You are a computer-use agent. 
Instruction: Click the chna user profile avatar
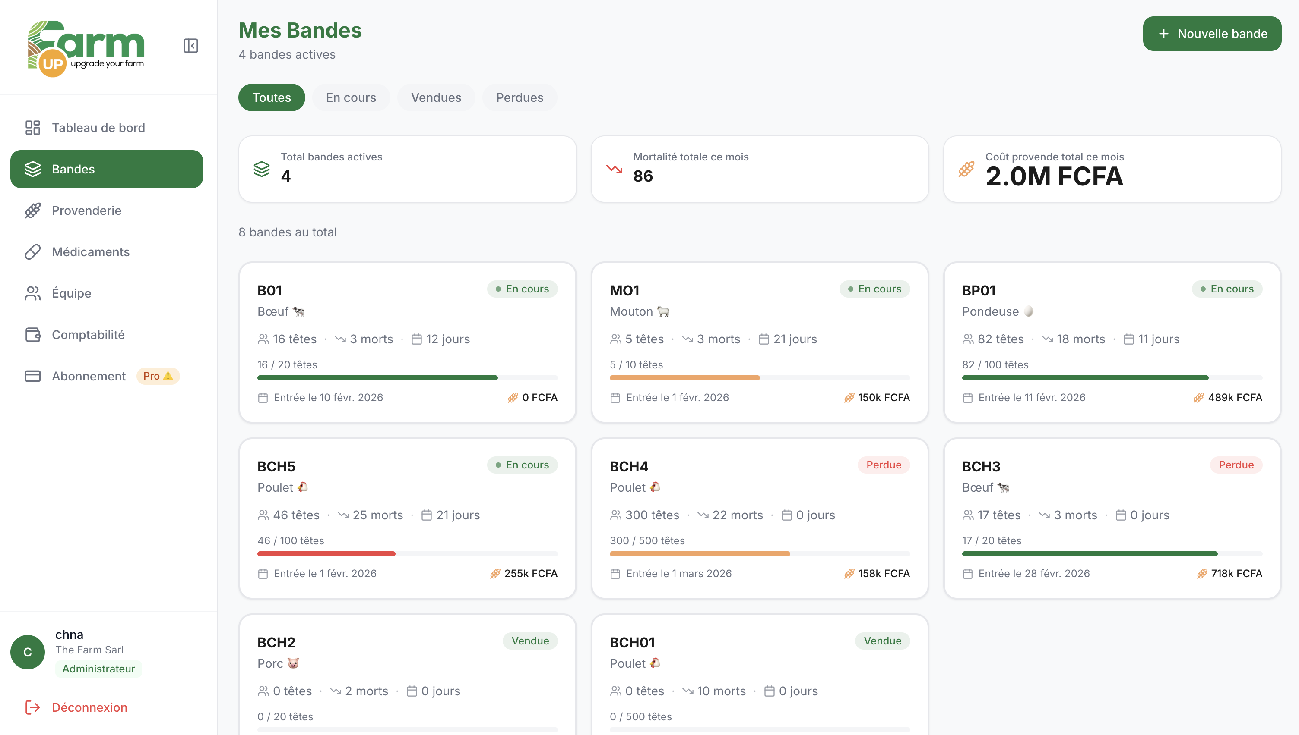(x=27, y=652)
